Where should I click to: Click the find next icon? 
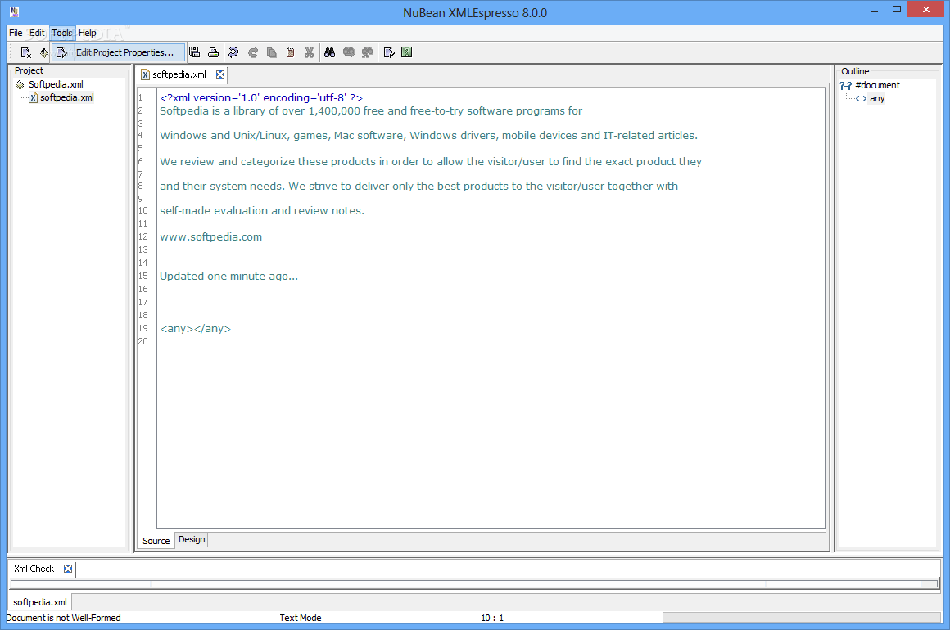tap(367, 52)
